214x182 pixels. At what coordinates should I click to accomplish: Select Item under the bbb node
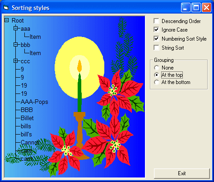coord(35,53)
